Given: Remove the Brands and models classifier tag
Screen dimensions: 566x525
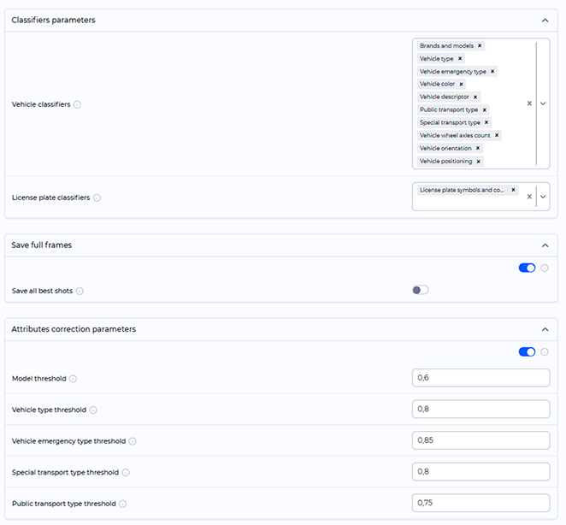Looking at the screenshot, I should [x=480, y=46].
